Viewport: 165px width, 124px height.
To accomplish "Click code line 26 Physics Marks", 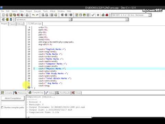I will click(x=52, y=69).
